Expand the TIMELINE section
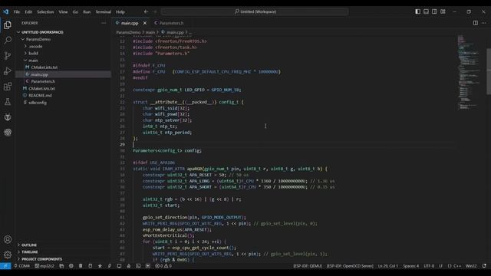Image resolution: width=491 pixels, height=276 pixels. (x=64, y=252)
